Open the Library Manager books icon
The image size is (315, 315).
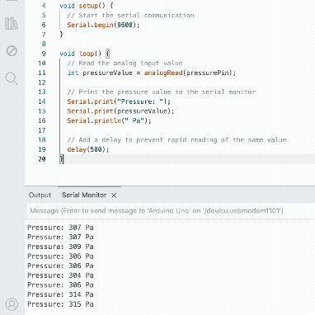coord(12,23)
